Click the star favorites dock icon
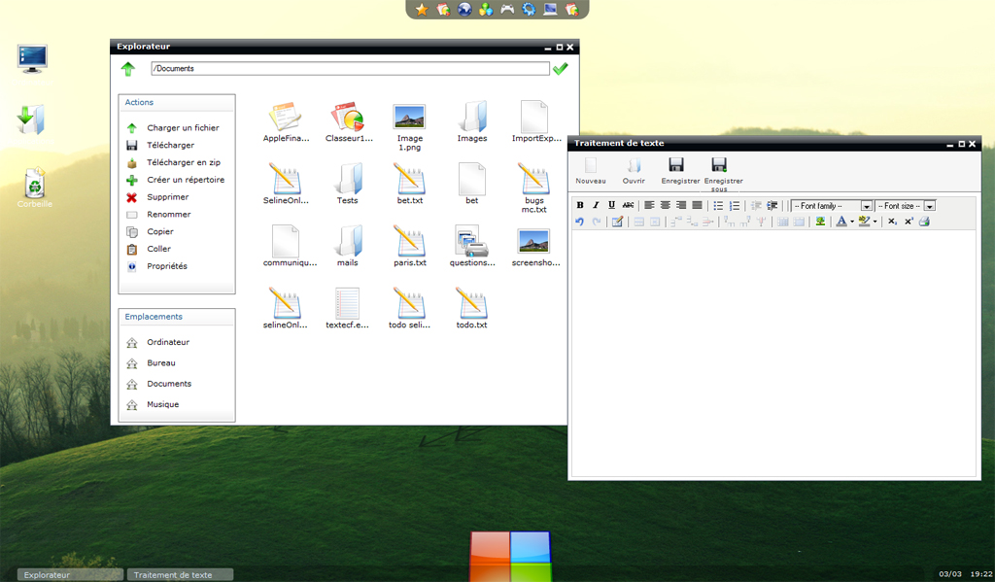995x582 pixels. (x=422, y=9)
